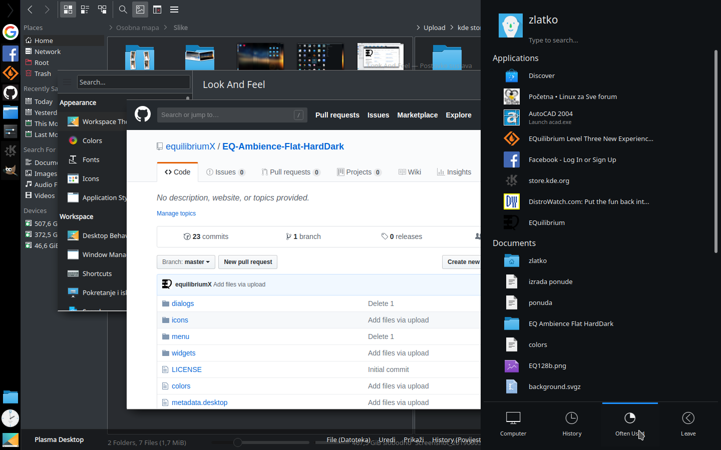
Task: Expand Branch: master dropdown
Action: [186, 262]
